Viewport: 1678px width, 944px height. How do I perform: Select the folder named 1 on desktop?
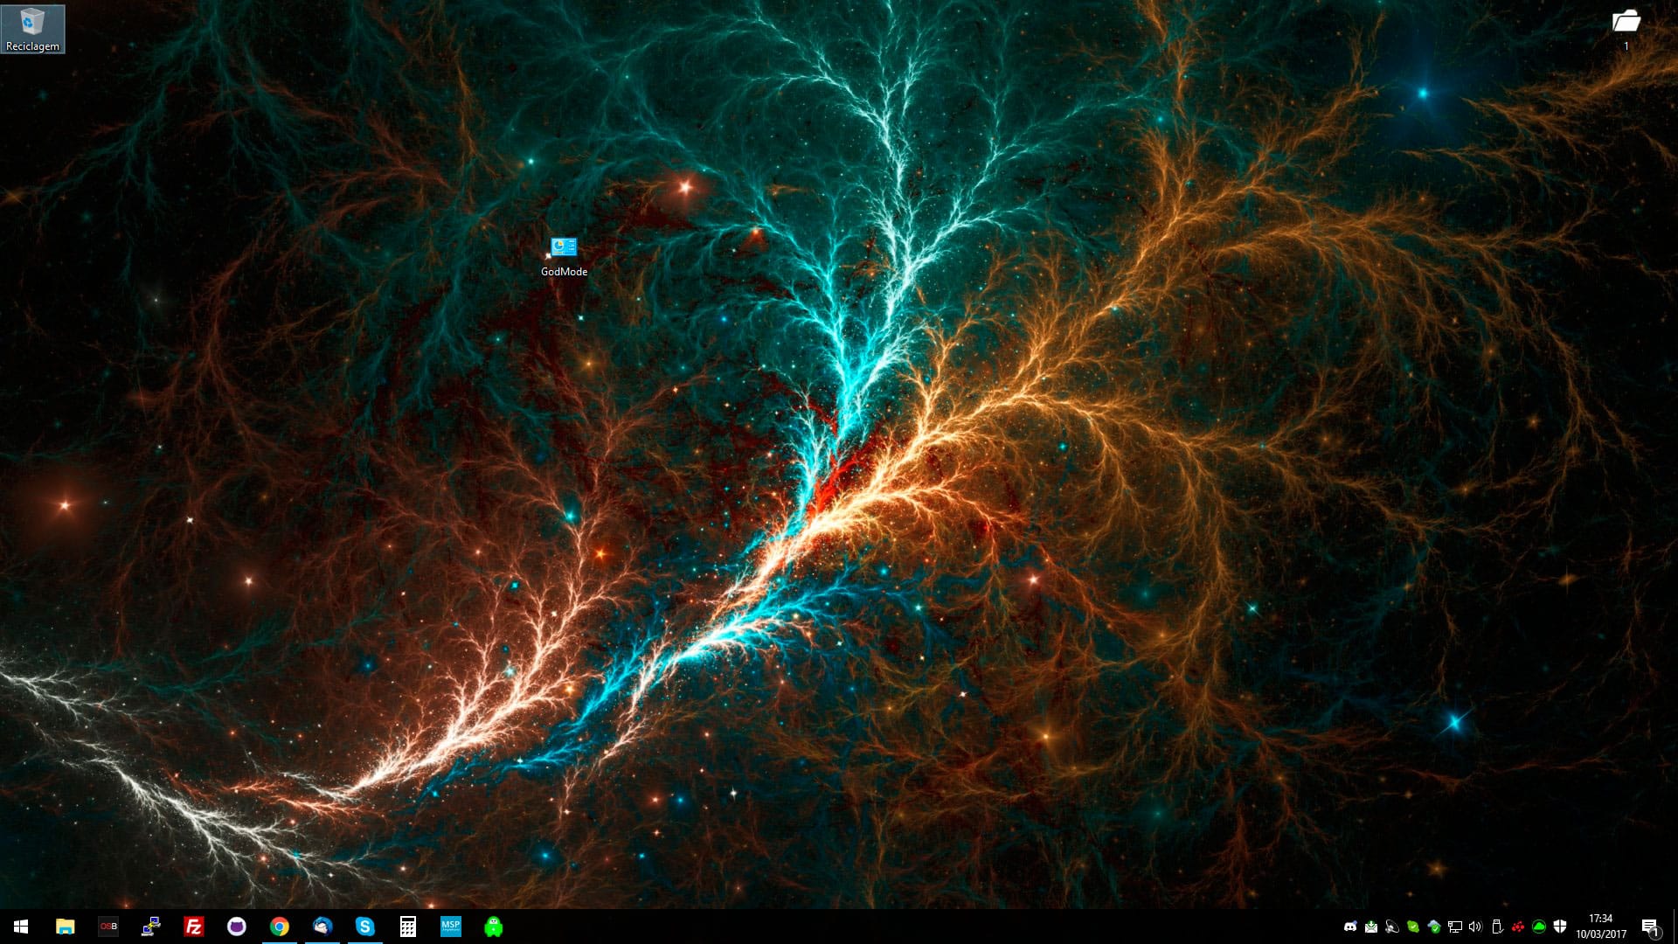(1626, 29)
